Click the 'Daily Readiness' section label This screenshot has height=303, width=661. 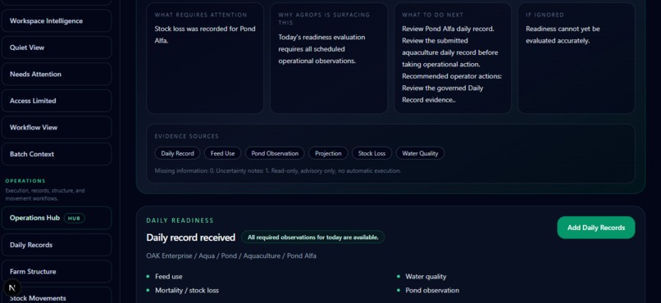pyautogui.click(x=180, y=220)
